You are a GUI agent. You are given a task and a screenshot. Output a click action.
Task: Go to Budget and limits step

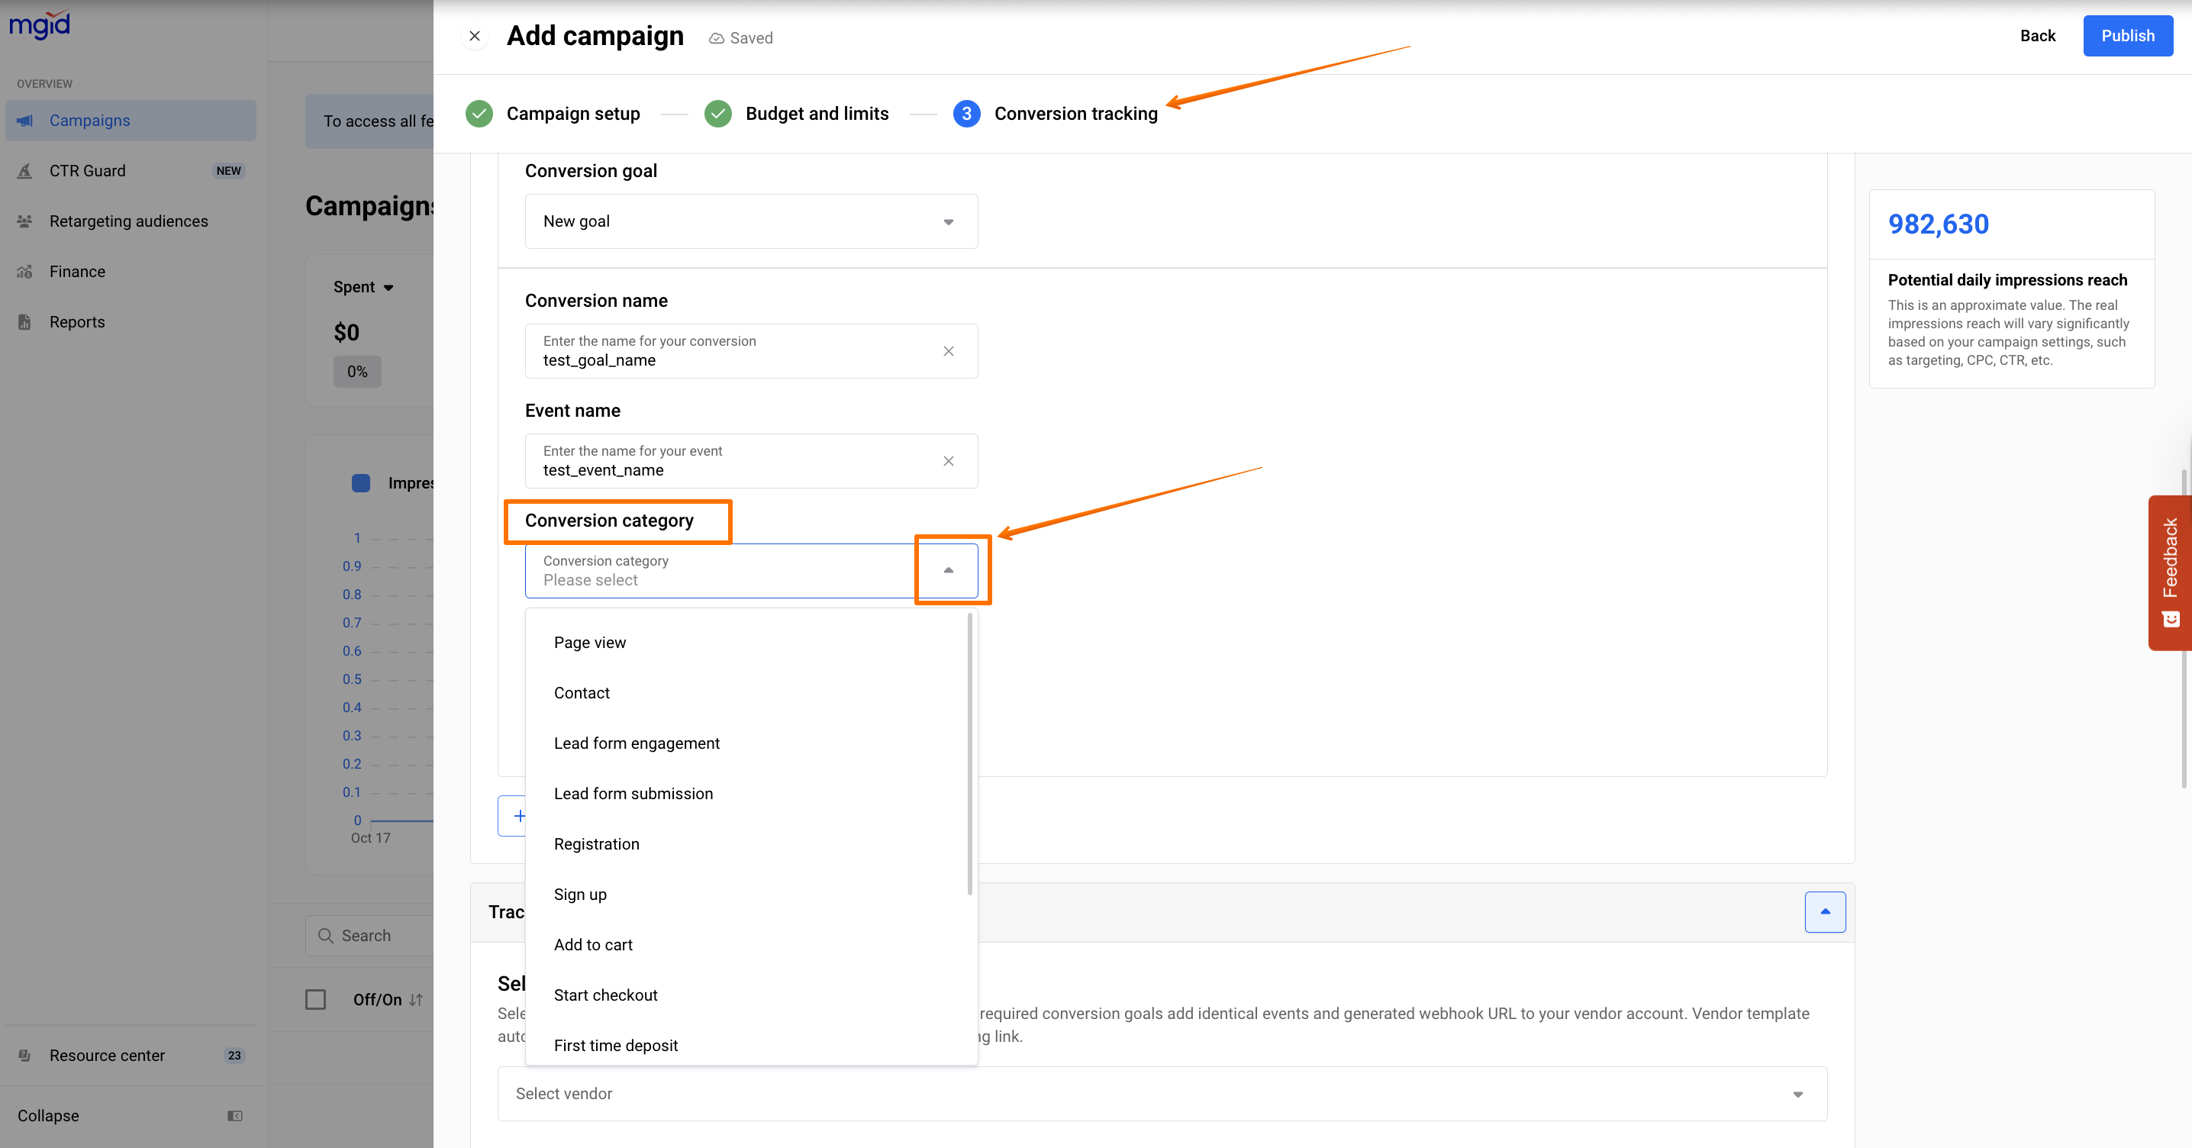click(815, 113)
